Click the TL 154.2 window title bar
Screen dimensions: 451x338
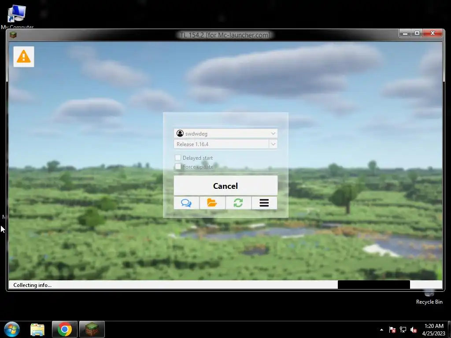[225, 35]
